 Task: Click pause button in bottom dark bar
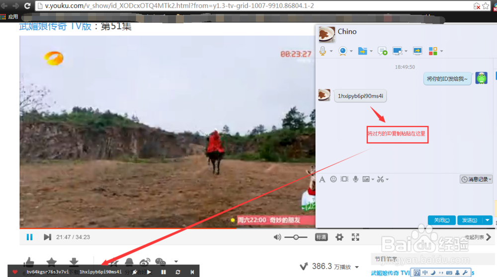point(164,272)
